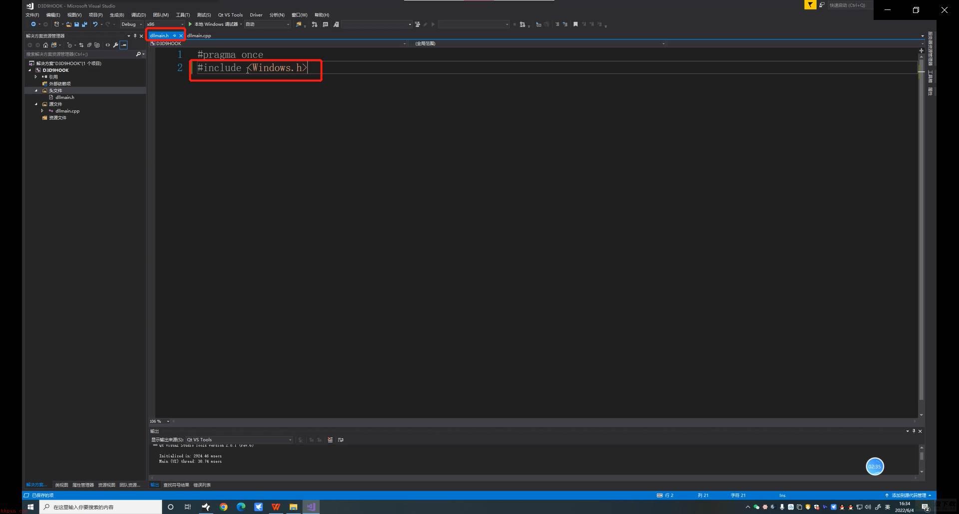
Task: Close the dllmain.h editor tab
Action: coord(181,35)
